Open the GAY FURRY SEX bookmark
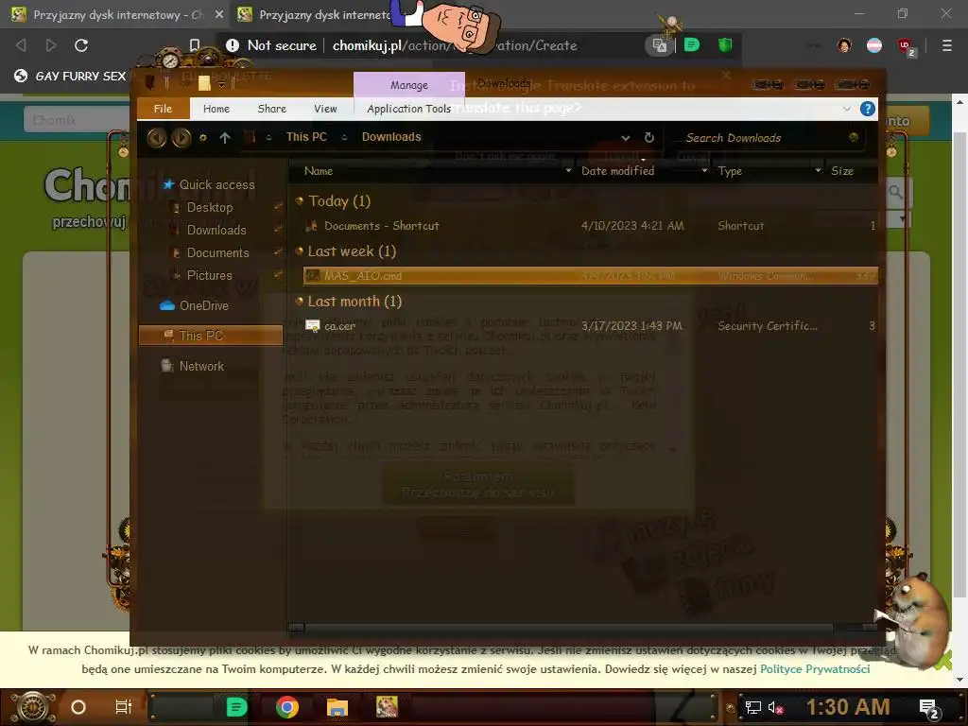 70,76
